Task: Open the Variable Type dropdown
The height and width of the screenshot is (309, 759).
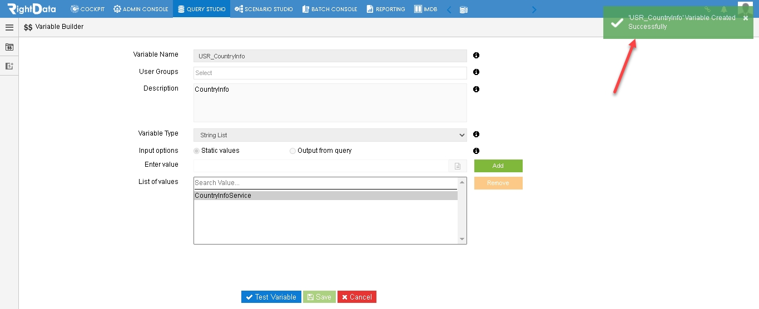Action: [330, 135]
